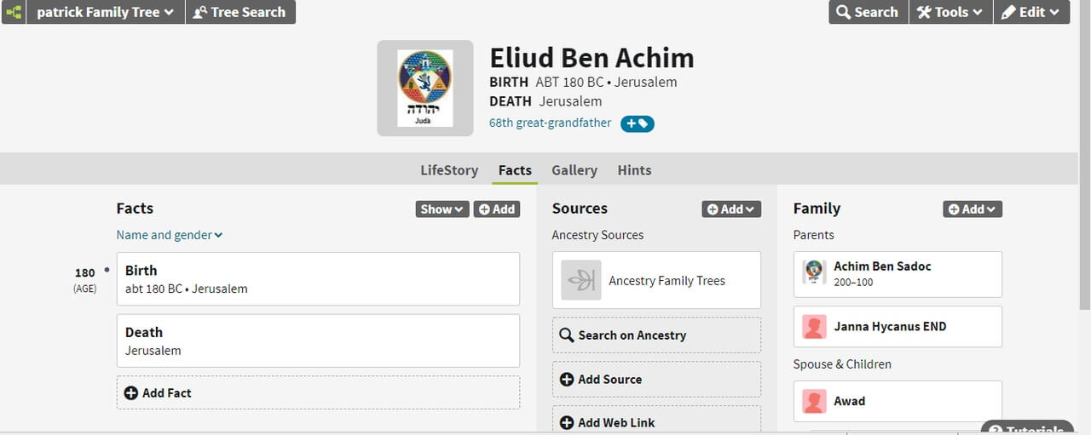1091x435 pixels.
Task: Open the Hints tab
Action: click(x=634, y=170)
